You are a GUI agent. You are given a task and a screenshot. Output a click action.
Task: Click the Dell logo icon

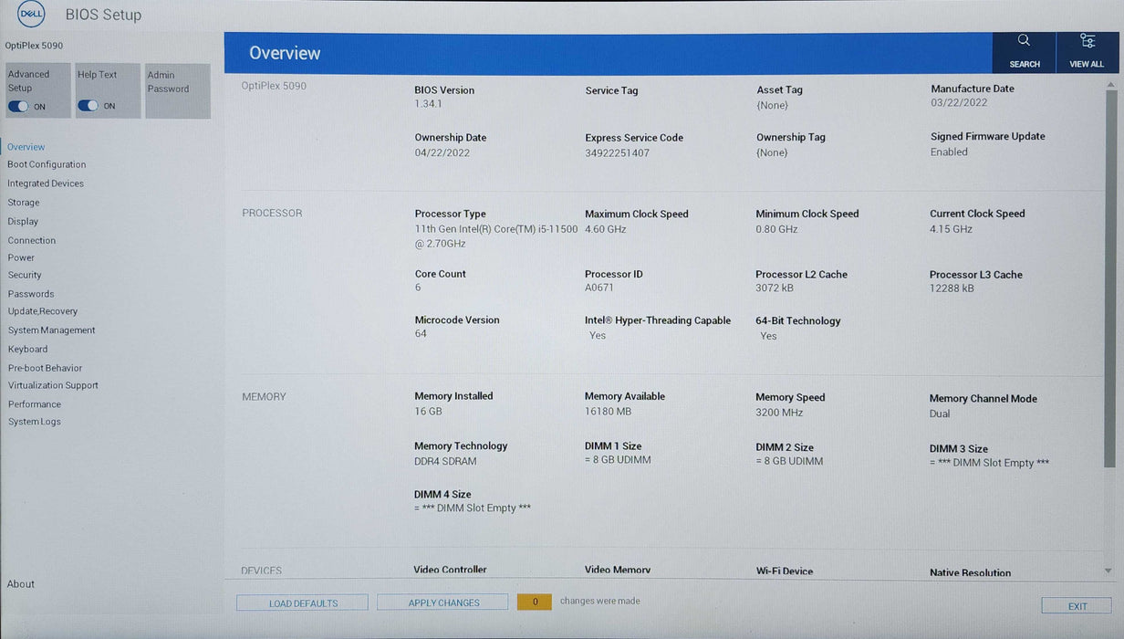(x=31, y=15)
